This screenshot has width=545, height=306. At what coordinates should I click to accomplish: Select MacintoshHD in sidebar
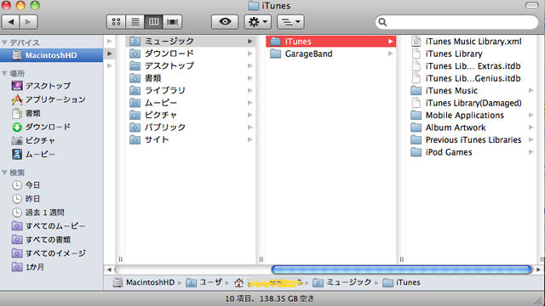point(51,55)
